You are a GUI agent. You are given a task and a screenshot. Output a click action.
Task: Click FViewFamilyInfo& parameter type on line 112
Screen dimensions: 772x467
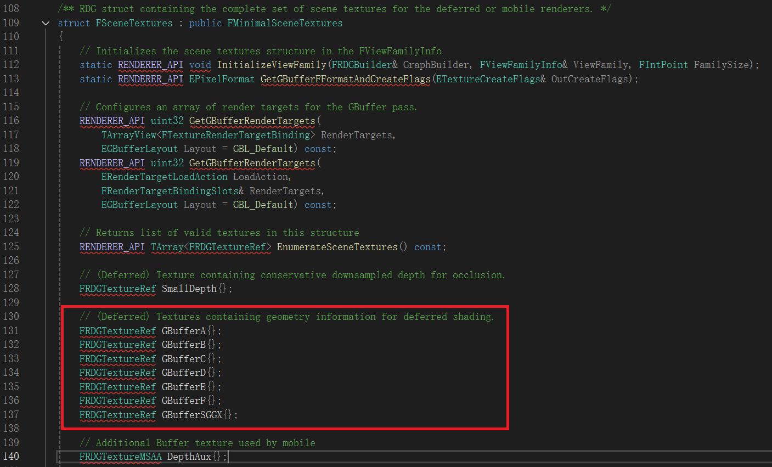(523, 65)
